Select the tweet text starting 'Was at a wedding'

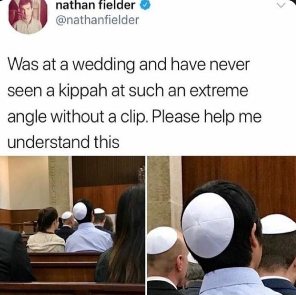pos(135,104)
